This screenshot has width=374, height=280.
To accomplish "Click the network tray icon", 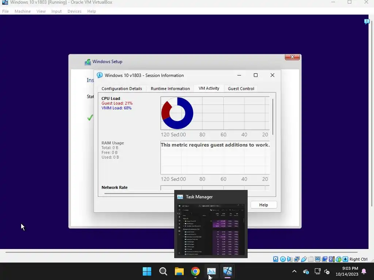I will (x=317, y=271).
